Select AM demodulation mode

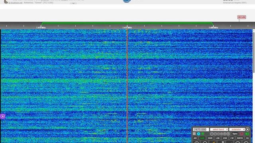(x=195, y=138)
